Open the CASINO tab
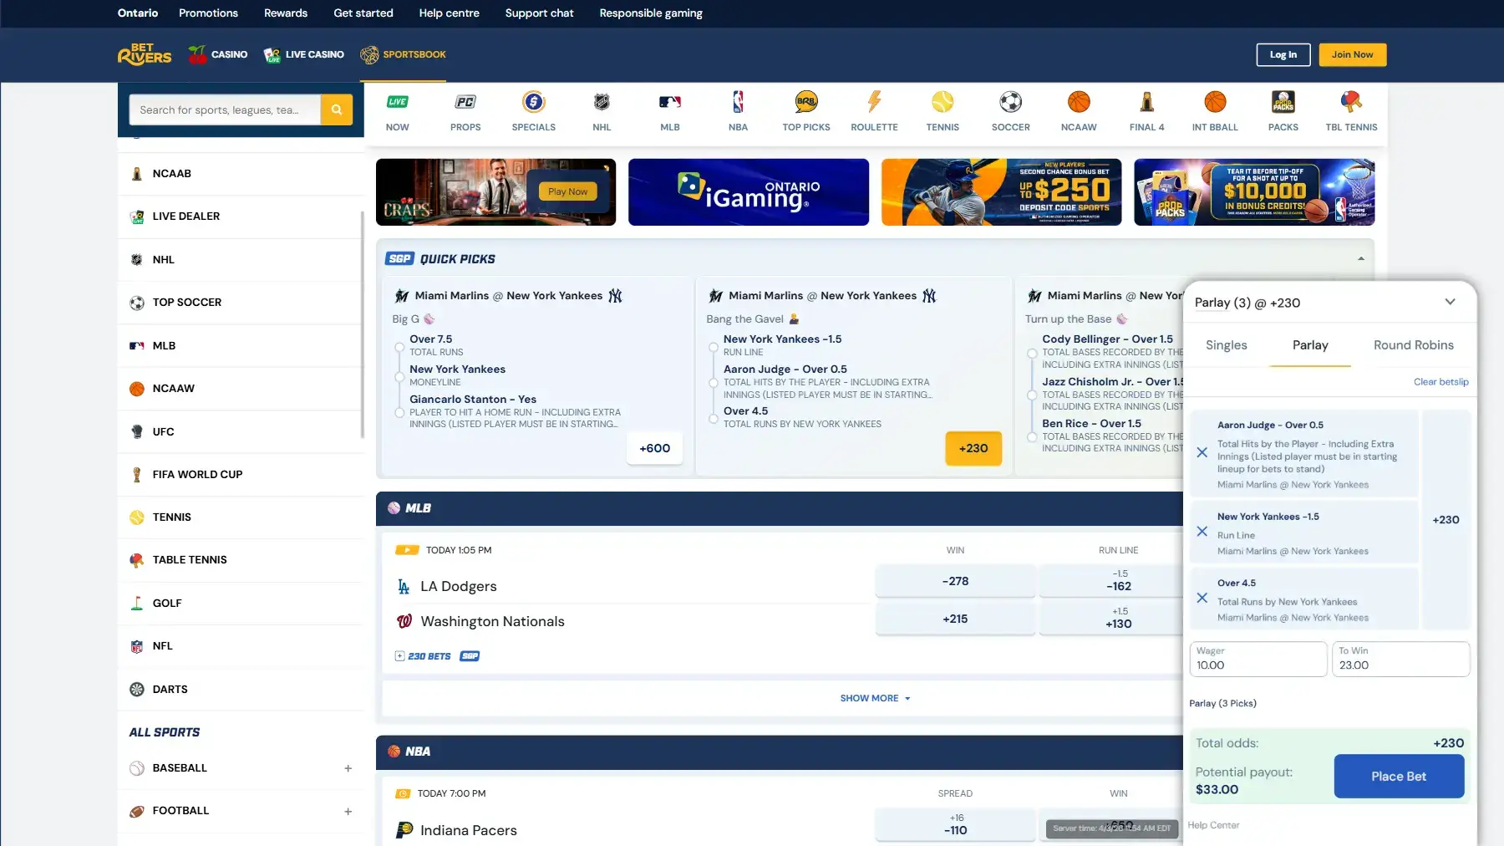 pos(218,54)
